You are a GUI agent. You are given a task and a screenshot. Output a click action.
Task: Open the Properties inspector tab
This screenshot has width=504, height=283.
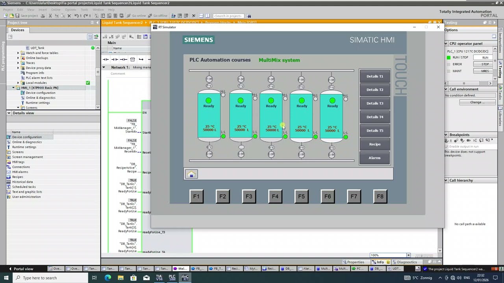click(x=354, y=262)
